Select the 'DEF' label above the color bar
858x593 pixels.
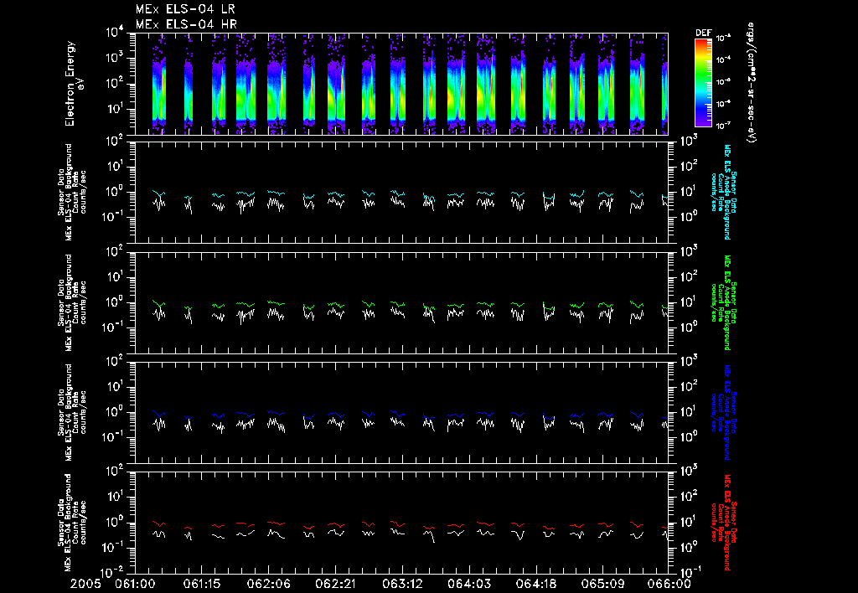703,33
